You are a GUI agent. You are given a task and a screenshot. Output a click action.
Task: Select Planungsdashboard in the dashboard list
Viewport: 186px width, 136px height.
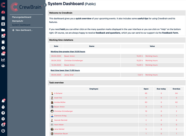pyautogui.click(x=21, y=17)
